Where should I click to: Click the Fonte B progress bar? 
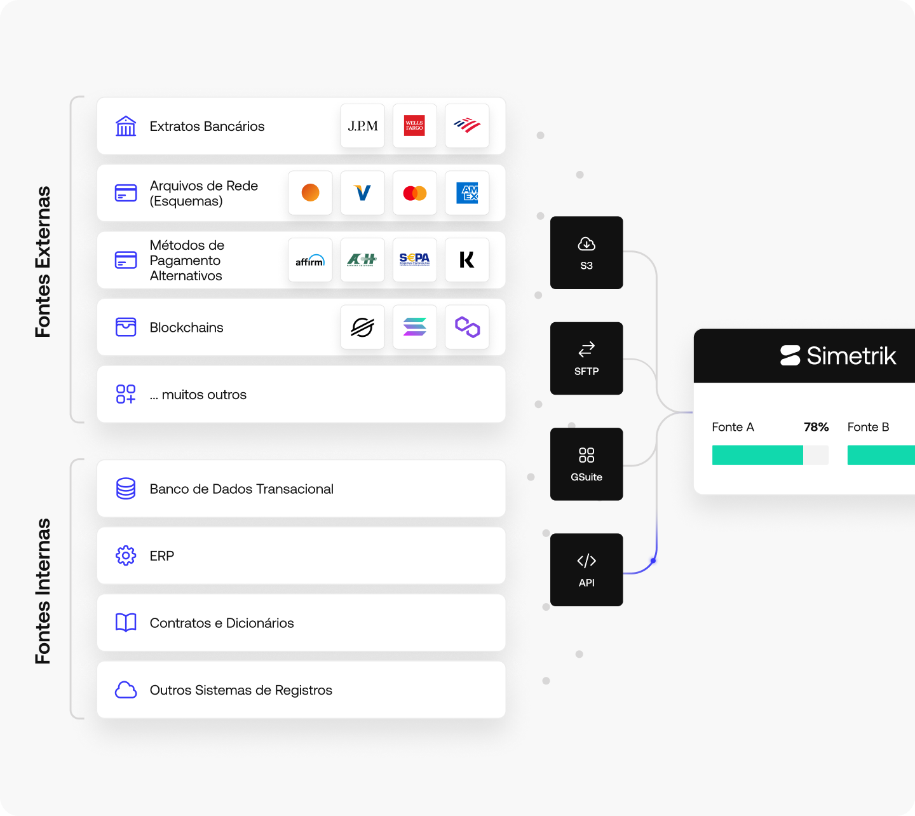coord(881,455)
